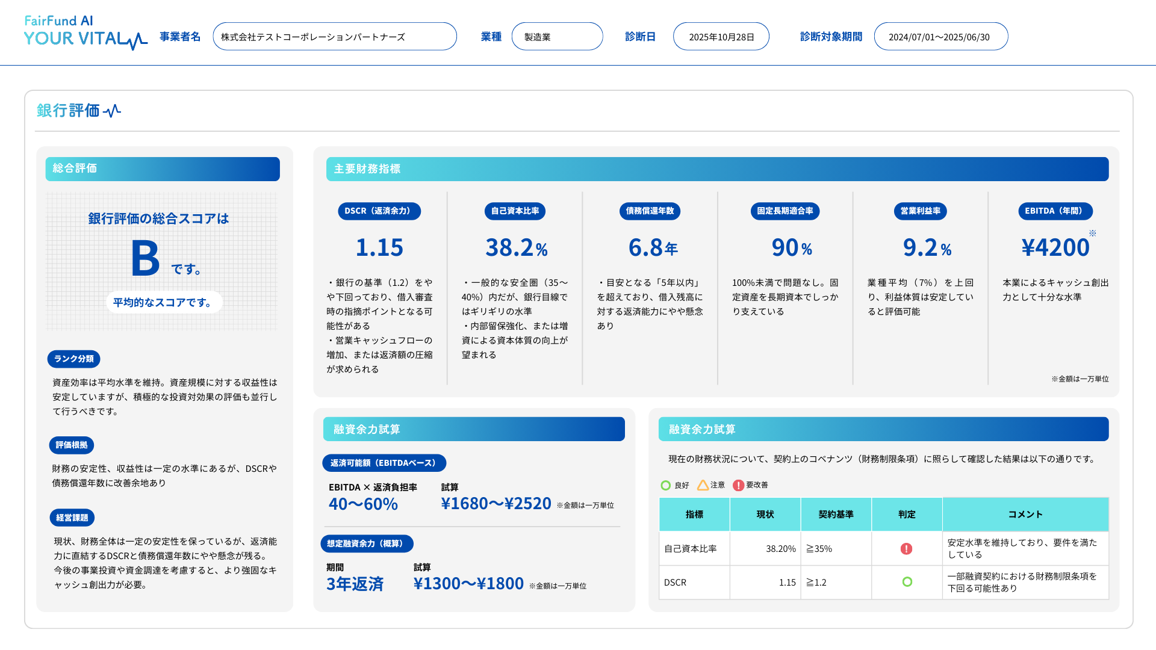The width and height of the screenshot is (1156, 650).
Task: Click the yellow 注意 warning triangle icon
Action: click(x=703, y=485)
